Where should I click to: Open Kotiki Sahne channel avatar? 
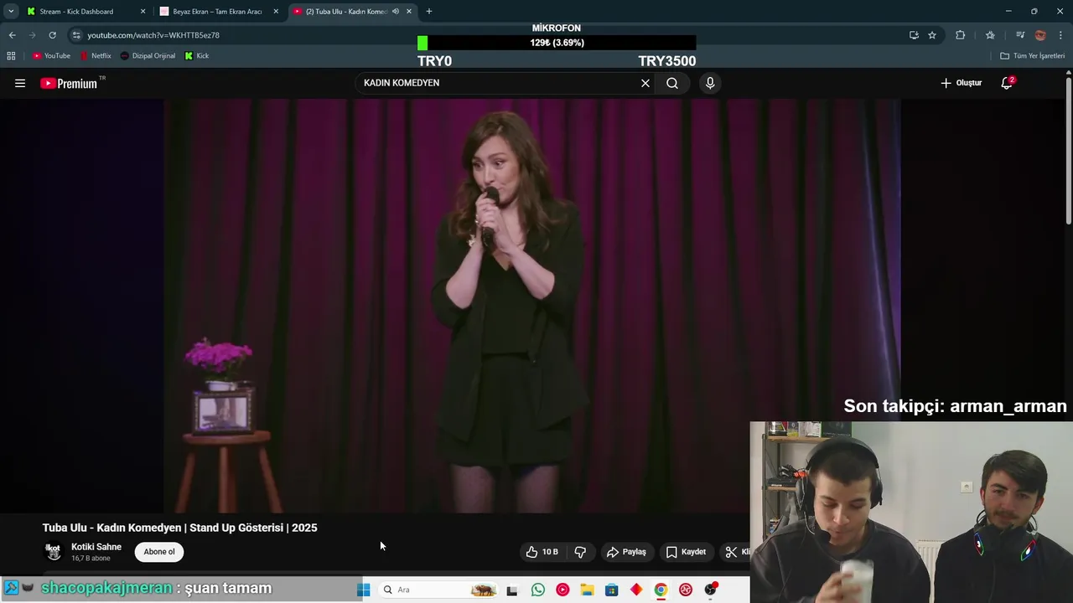pos(53,552)
